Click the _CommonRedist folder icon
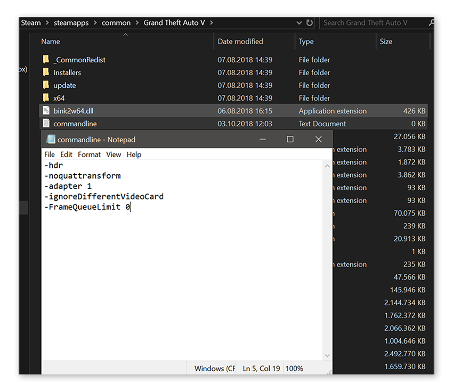The height and width of the screenshot is (391, 453). [x=46, y=60]
